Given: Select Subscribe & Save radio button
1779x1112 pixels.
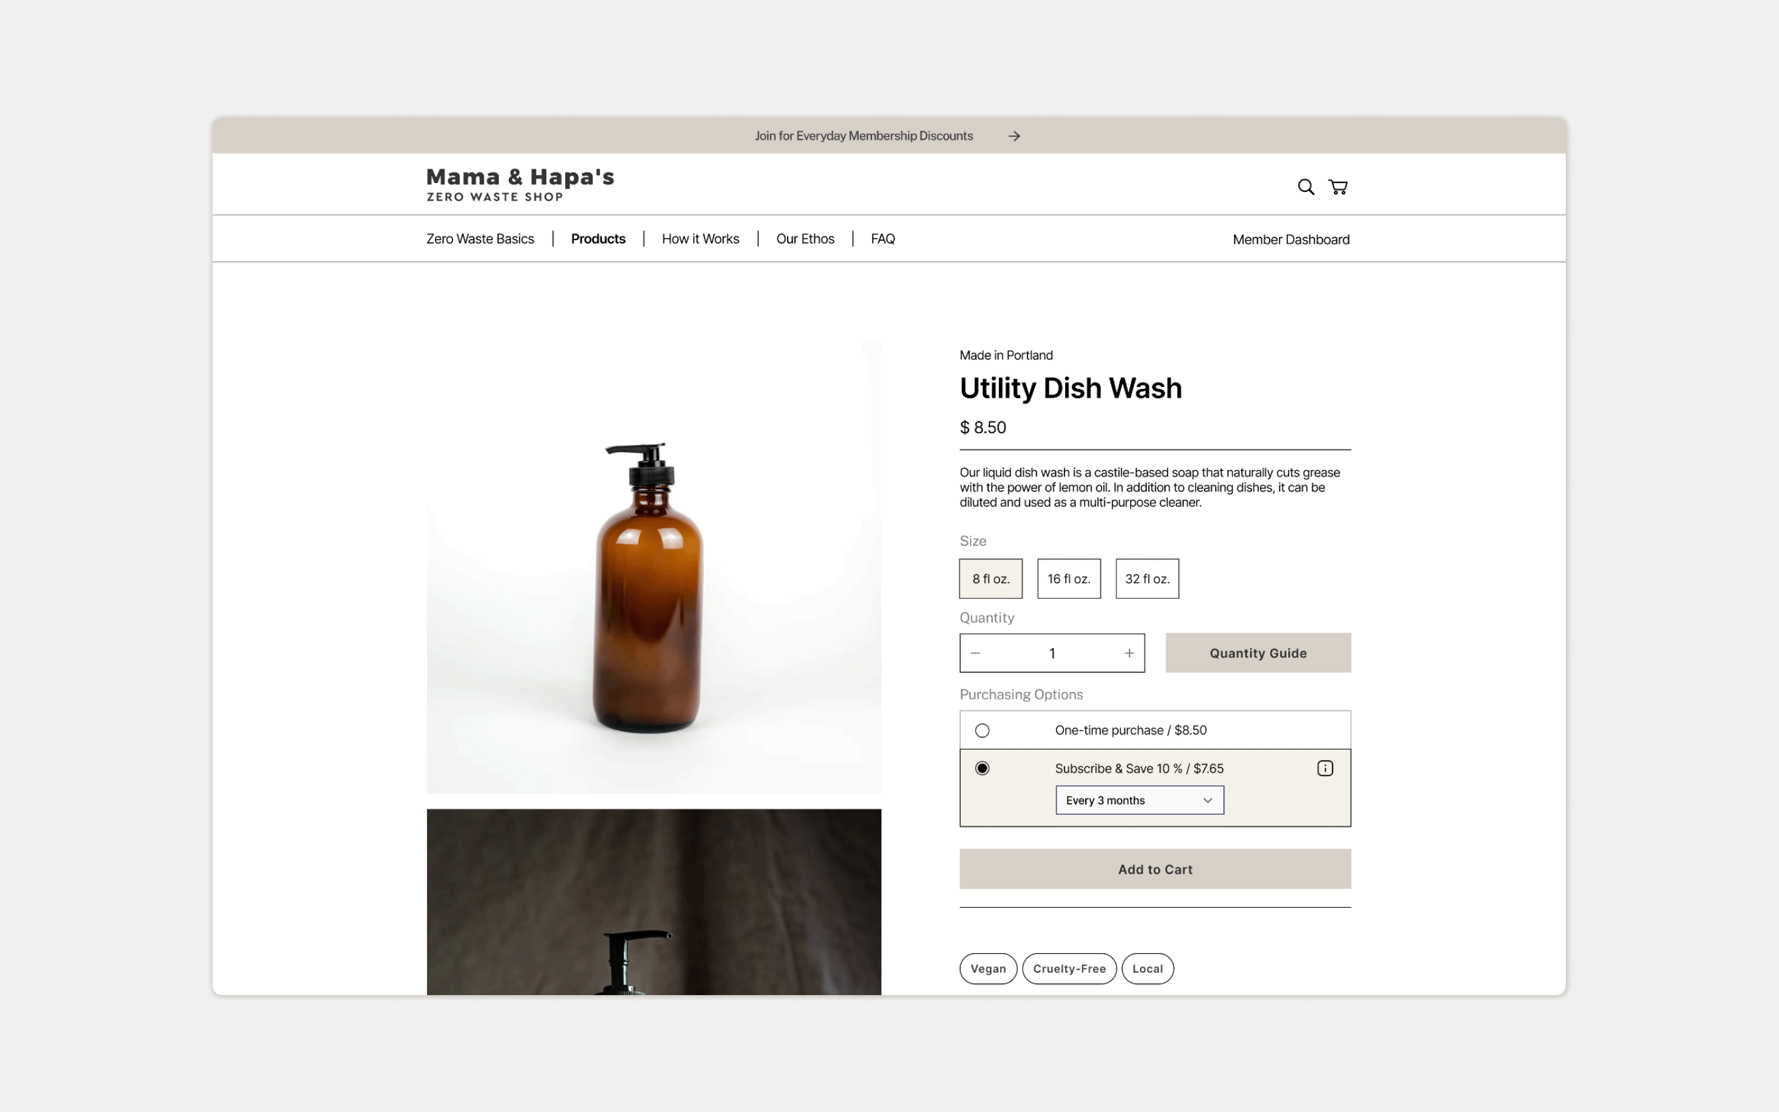Looking at the screenshot, I should coord(982,769).
